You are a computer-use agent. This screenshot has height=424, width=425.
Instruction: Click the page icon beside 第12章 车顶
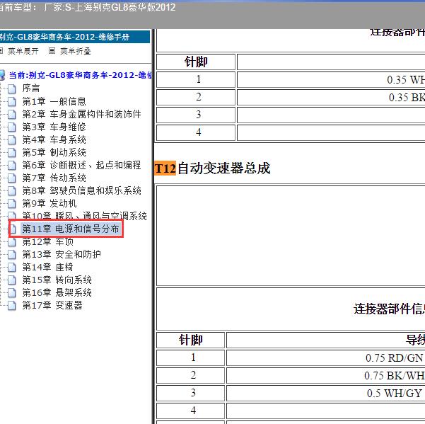11,241
